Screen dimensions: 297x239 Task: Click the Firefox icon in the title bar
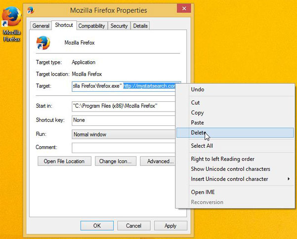31,10
